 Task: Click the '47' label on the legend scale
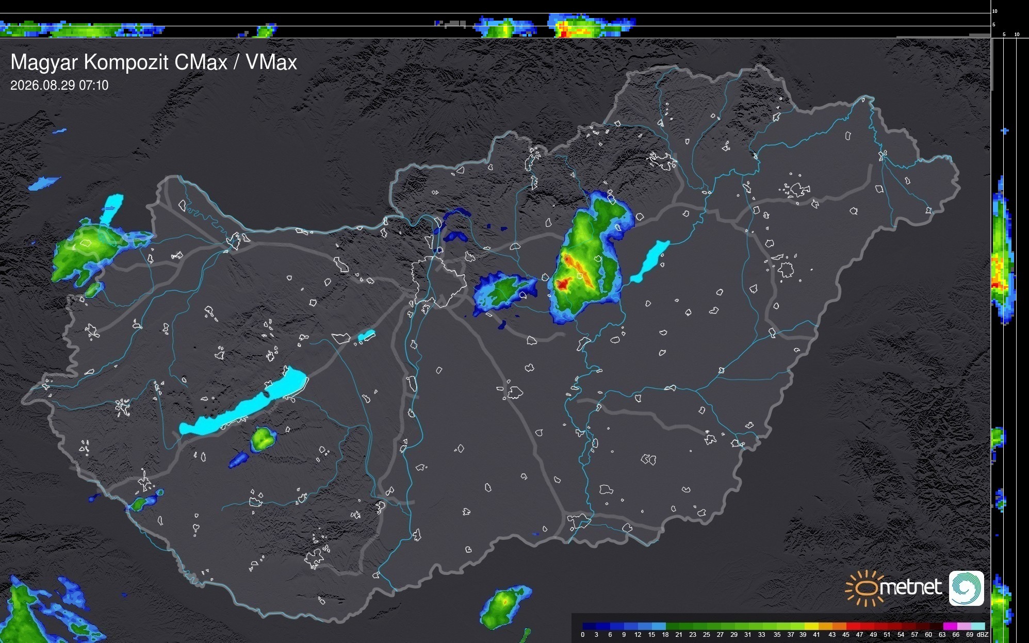click(x=859, y=635)
